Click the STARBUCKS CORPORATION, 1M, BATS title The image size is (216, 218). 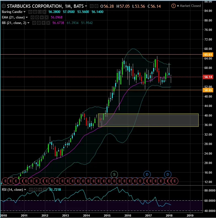pos(45,6)
